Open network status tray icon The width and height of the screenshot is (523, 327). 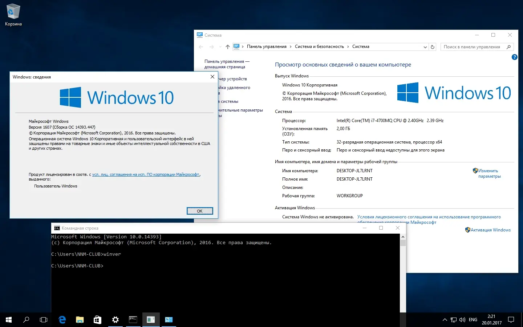454,320
